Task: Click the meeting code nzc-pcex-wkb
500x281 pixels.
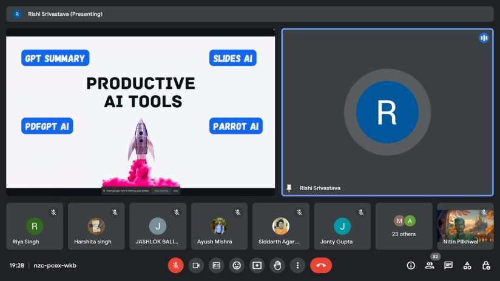Action: pos(55,265)
